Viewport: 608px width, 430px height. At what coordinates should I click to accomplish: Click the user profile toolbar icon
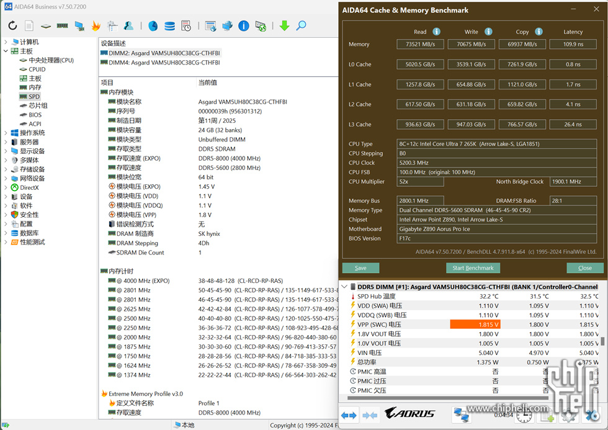pos(129,25)
